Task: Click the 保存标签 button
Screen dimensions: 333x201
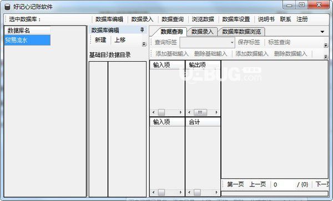Action: point(249,42)
